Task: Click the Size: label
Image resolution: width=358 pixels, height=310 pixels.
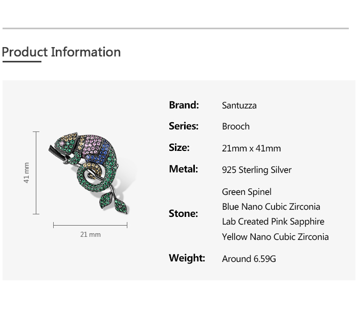Action: 179,148
